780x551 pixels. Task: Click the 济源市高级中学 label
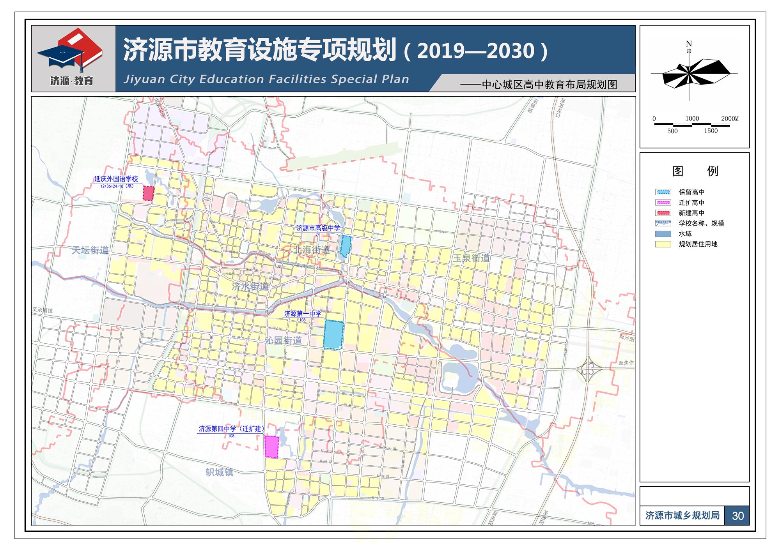pos(318,228)
